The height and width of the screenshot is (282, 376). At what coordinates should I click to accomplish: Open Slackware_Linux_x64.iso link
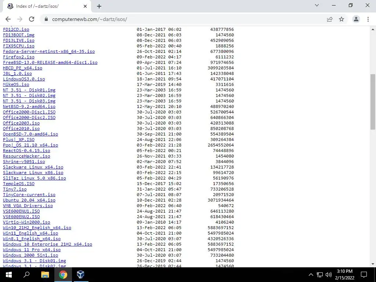point(33,167)
